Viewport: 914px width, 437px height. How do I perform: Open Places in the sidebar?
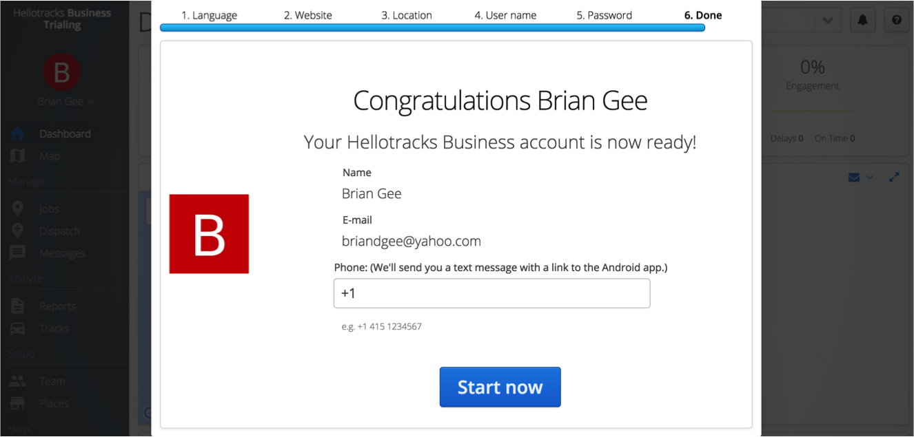tap(54, 403)
